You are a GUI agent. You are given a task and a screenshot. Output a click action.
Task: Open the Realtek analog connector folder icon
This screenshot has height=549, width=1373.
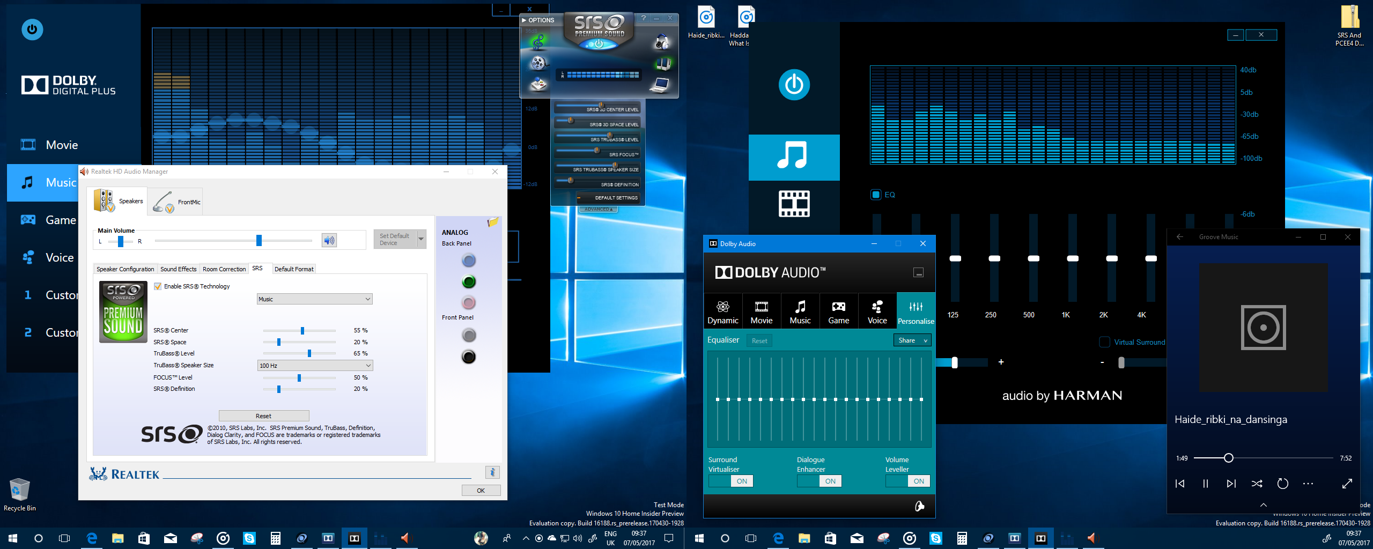(493, 222)
